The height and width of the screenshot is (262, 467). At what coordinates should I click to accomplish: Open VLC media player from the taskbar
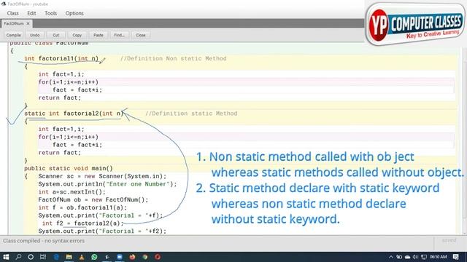click(x=82, y=257)
